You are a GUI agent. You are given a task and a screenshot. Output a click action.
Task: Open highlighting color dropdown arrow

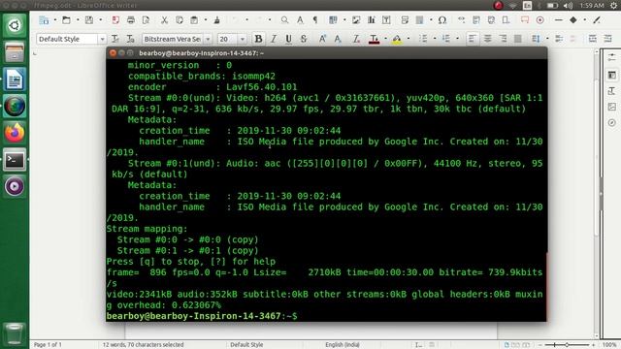[x=409, y=39]
